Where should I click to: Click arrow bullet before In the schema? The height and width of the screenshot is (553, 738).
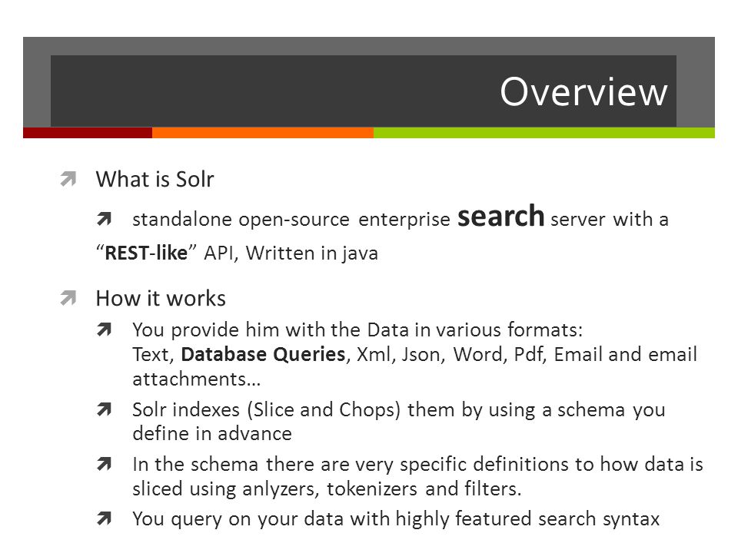point(104,464)
